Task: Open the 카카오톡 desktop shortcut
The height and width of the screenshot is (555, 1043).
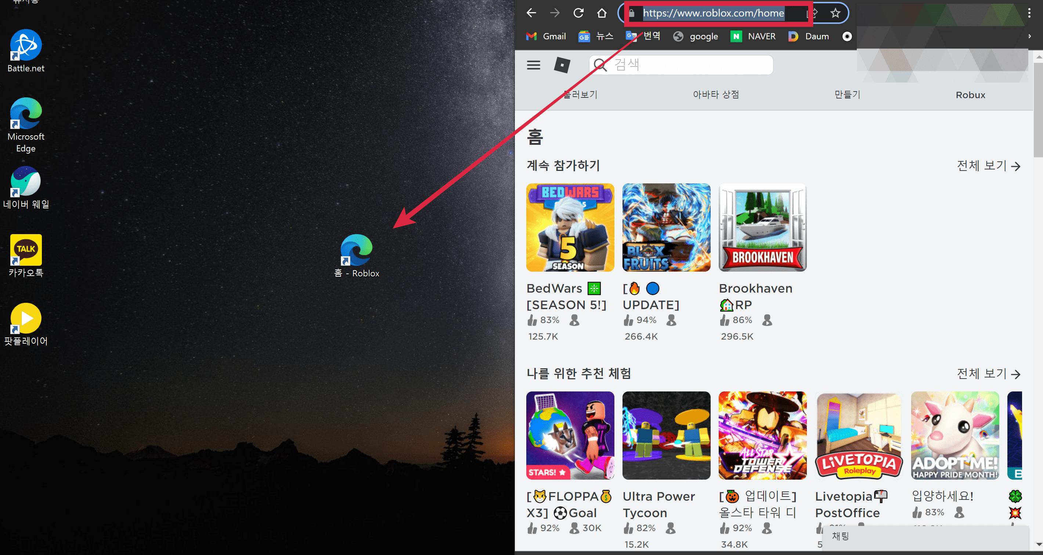Action: (26, 256)
